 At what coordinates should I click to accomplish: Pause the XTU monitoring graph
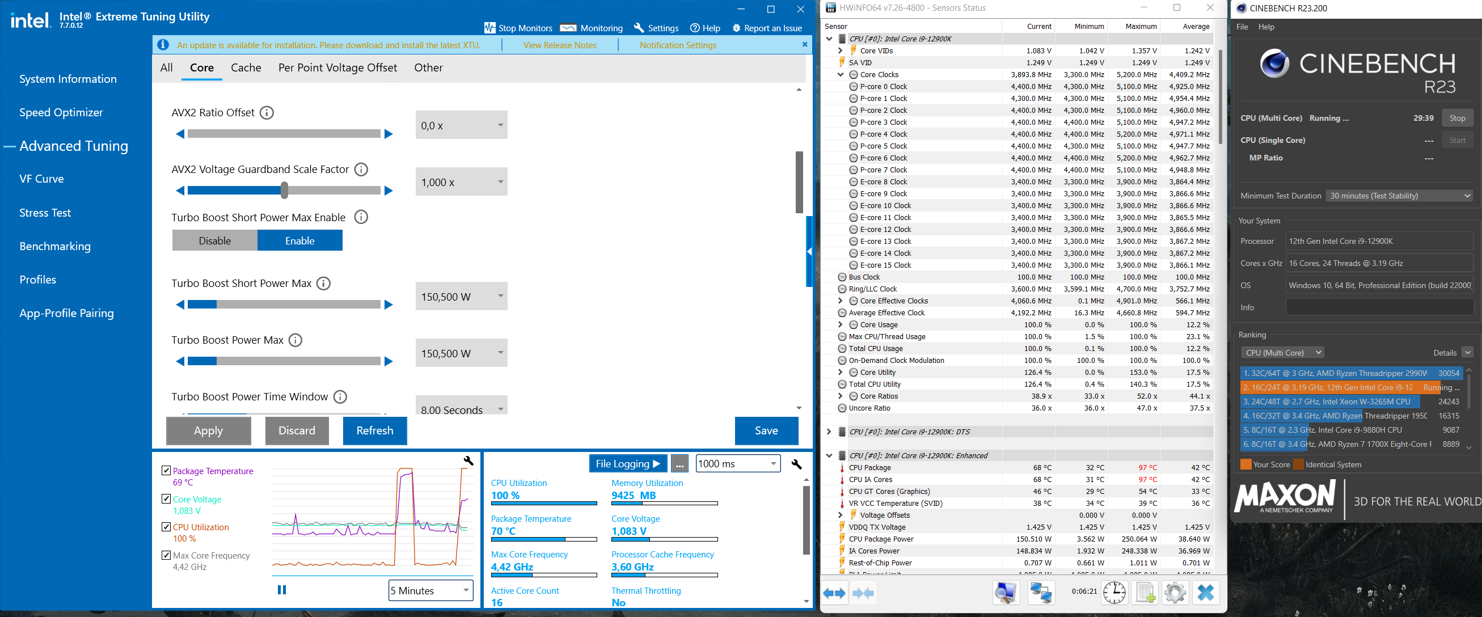point(282,590)
